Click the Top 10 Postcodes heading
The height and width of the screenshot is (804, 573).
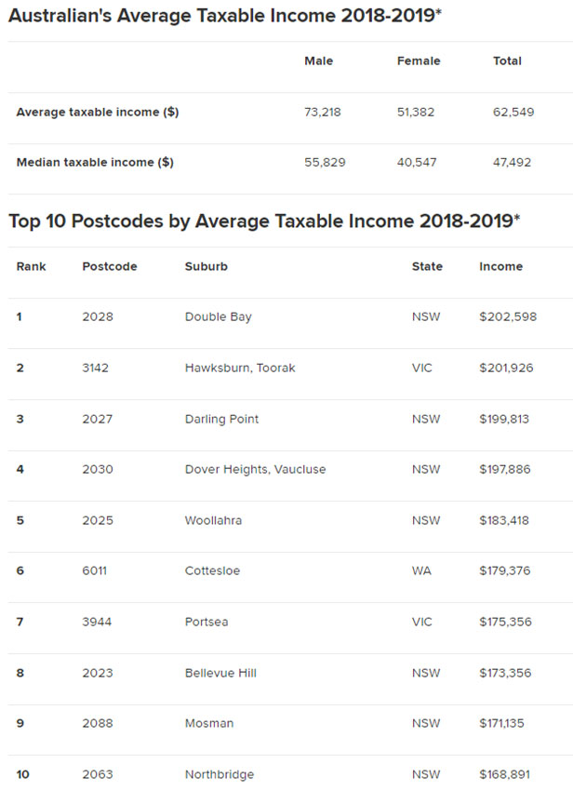click(x=264, y=221)
